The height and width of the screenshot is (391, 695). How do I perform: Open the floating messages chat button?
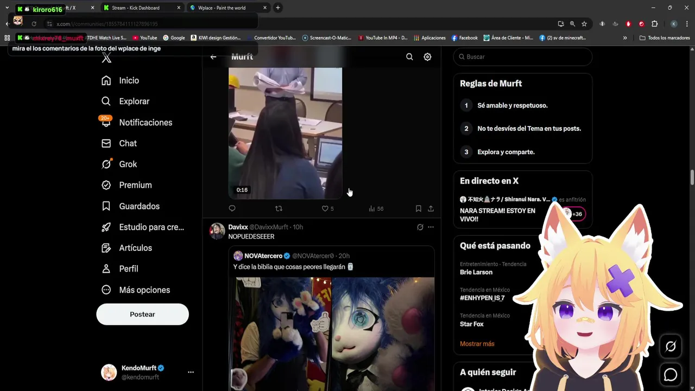click(671, 375)
